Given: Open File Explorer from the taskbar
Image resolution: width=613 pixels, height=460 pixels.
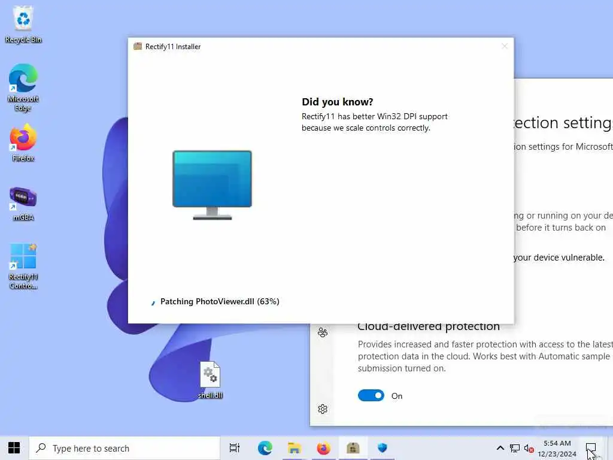Looking at the screenshot, I should click(294, 448).
